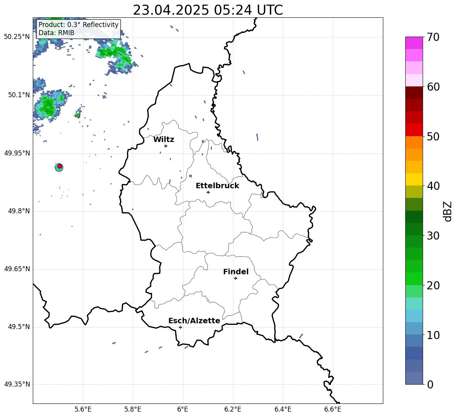Select the Esch/Alzette station label

pyautogui.click(x=194, y=321)
